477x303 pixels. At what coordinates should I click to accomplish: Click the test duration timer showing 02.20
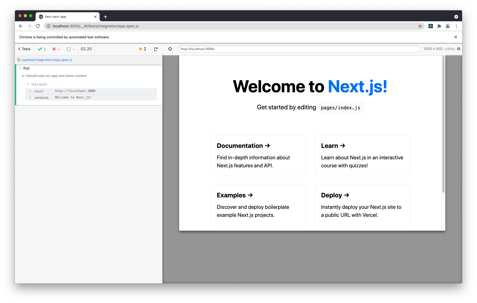coord(86,49)
